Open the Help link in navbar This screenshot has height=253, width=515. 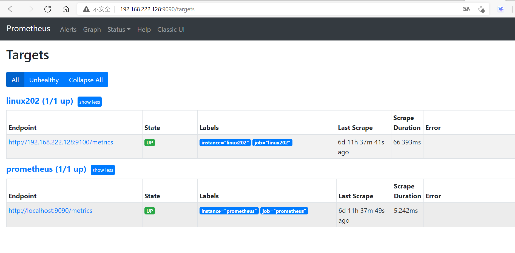144,30
